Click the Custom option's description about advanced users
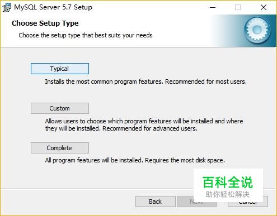This screenshot has height=216, width=277. 144,125
